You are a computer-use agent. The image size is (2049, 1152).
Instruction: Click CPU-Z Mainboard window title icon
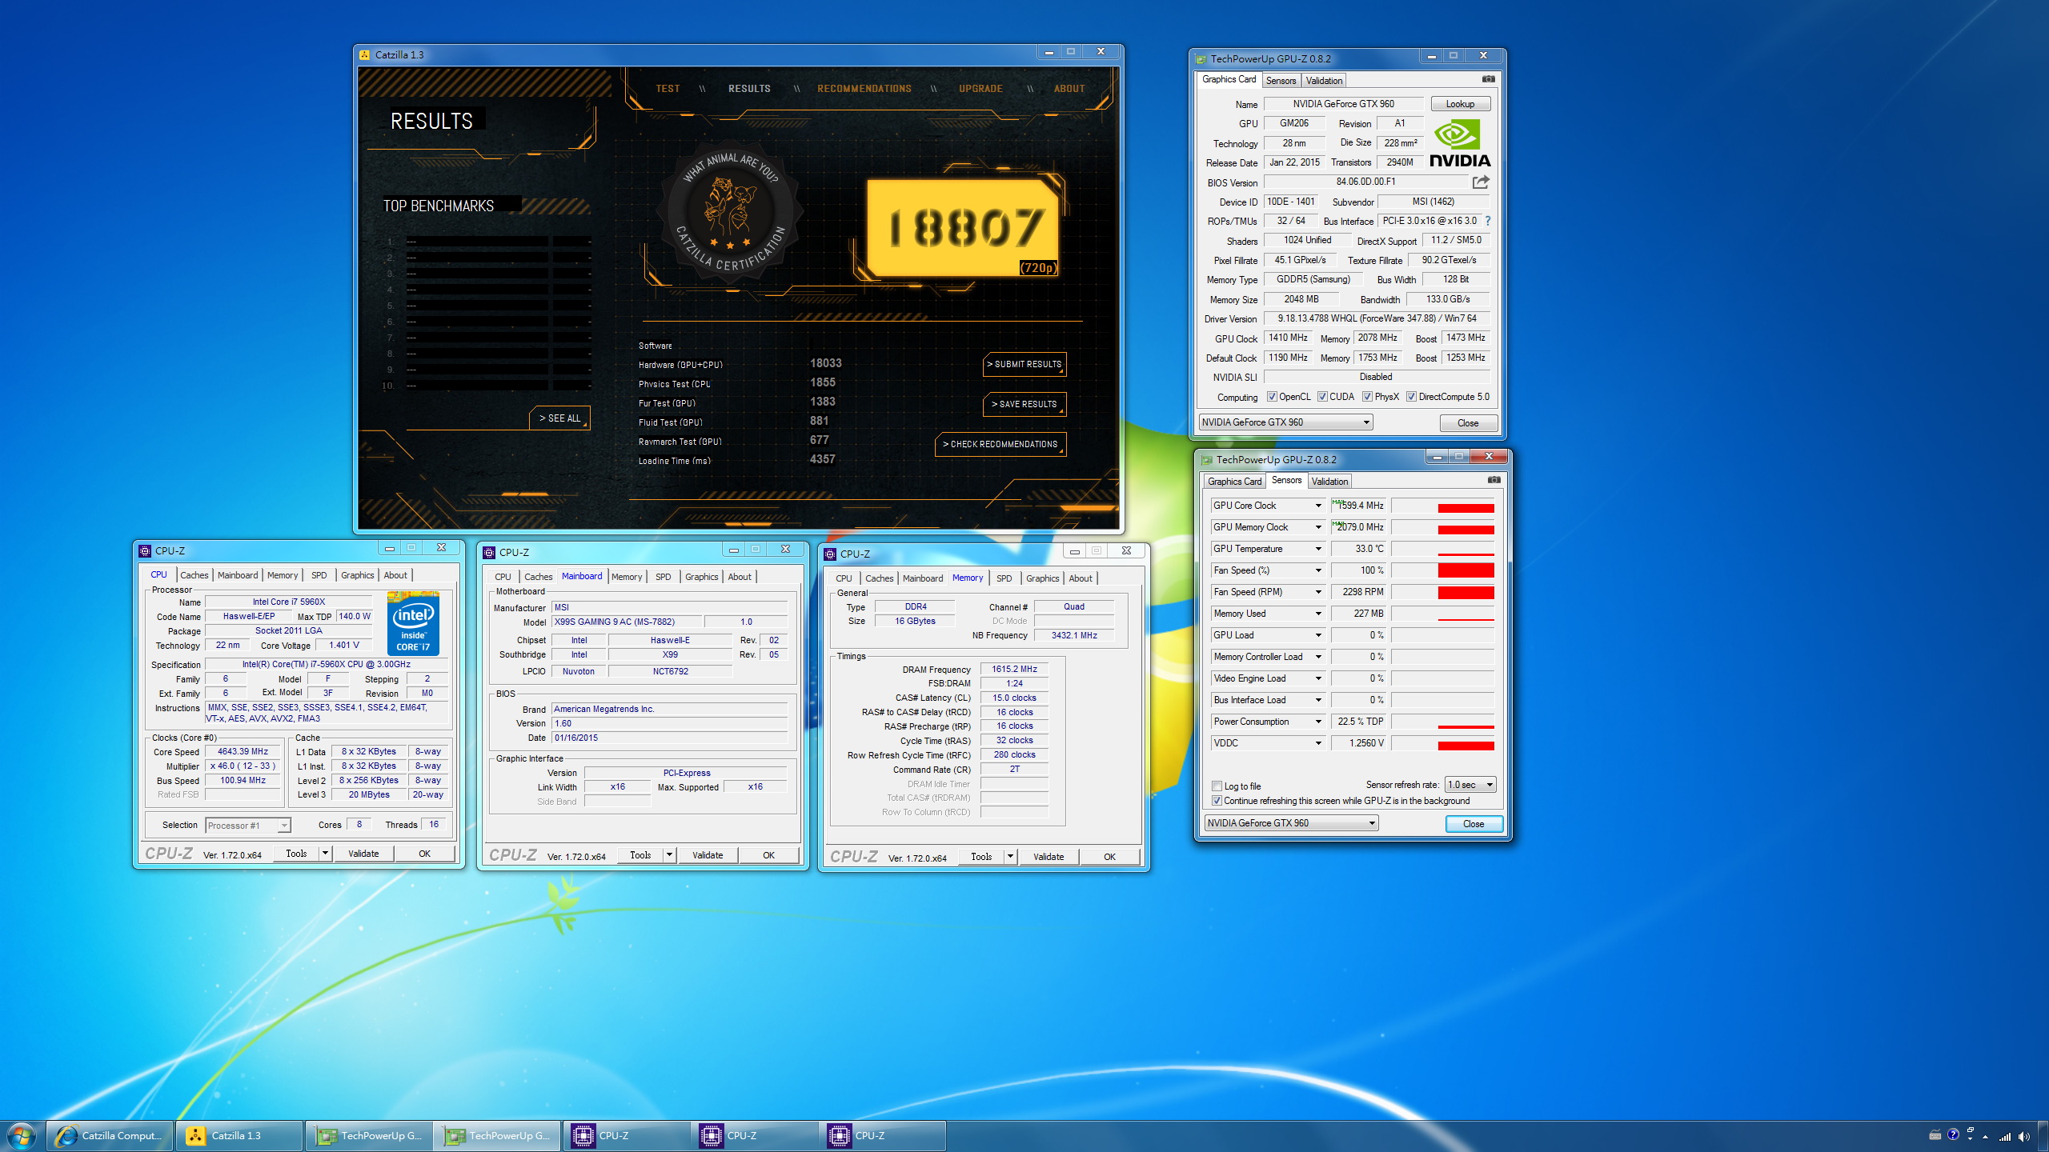tap(489, 552)
